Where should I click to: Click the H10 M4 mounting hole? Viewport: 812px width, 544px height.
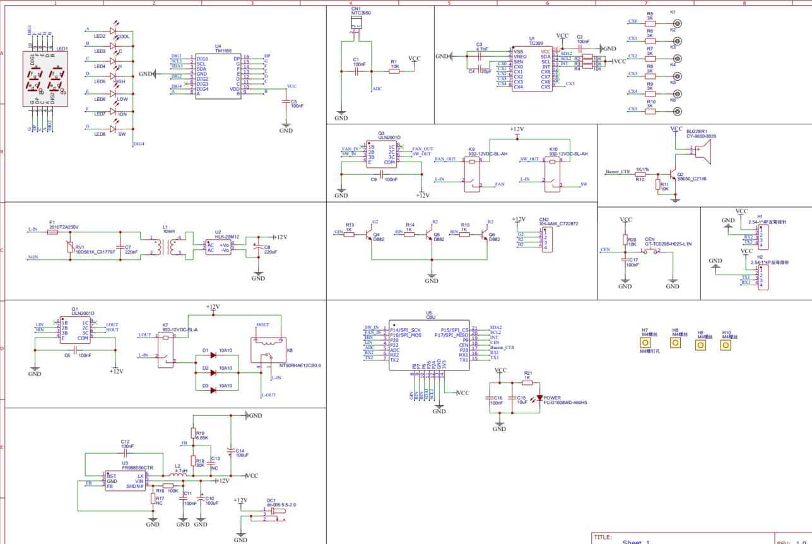click(726, 345)
